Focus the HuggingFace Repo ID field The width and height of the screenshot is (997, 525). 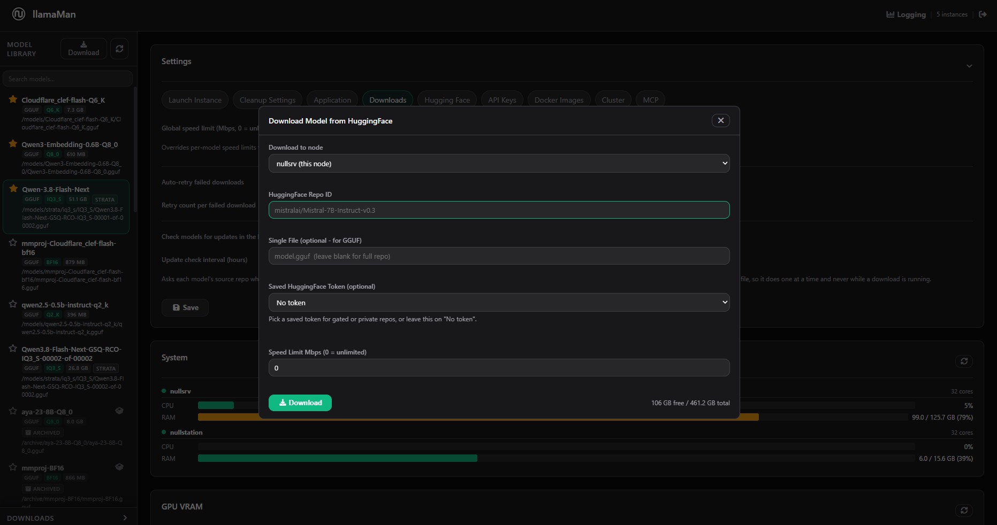[499, 210]
